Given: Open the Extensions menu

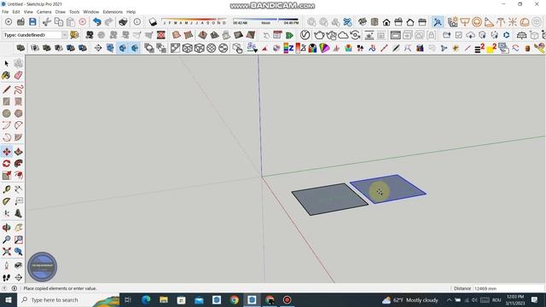Looking at the screenshot, I should tap(113, 12).
